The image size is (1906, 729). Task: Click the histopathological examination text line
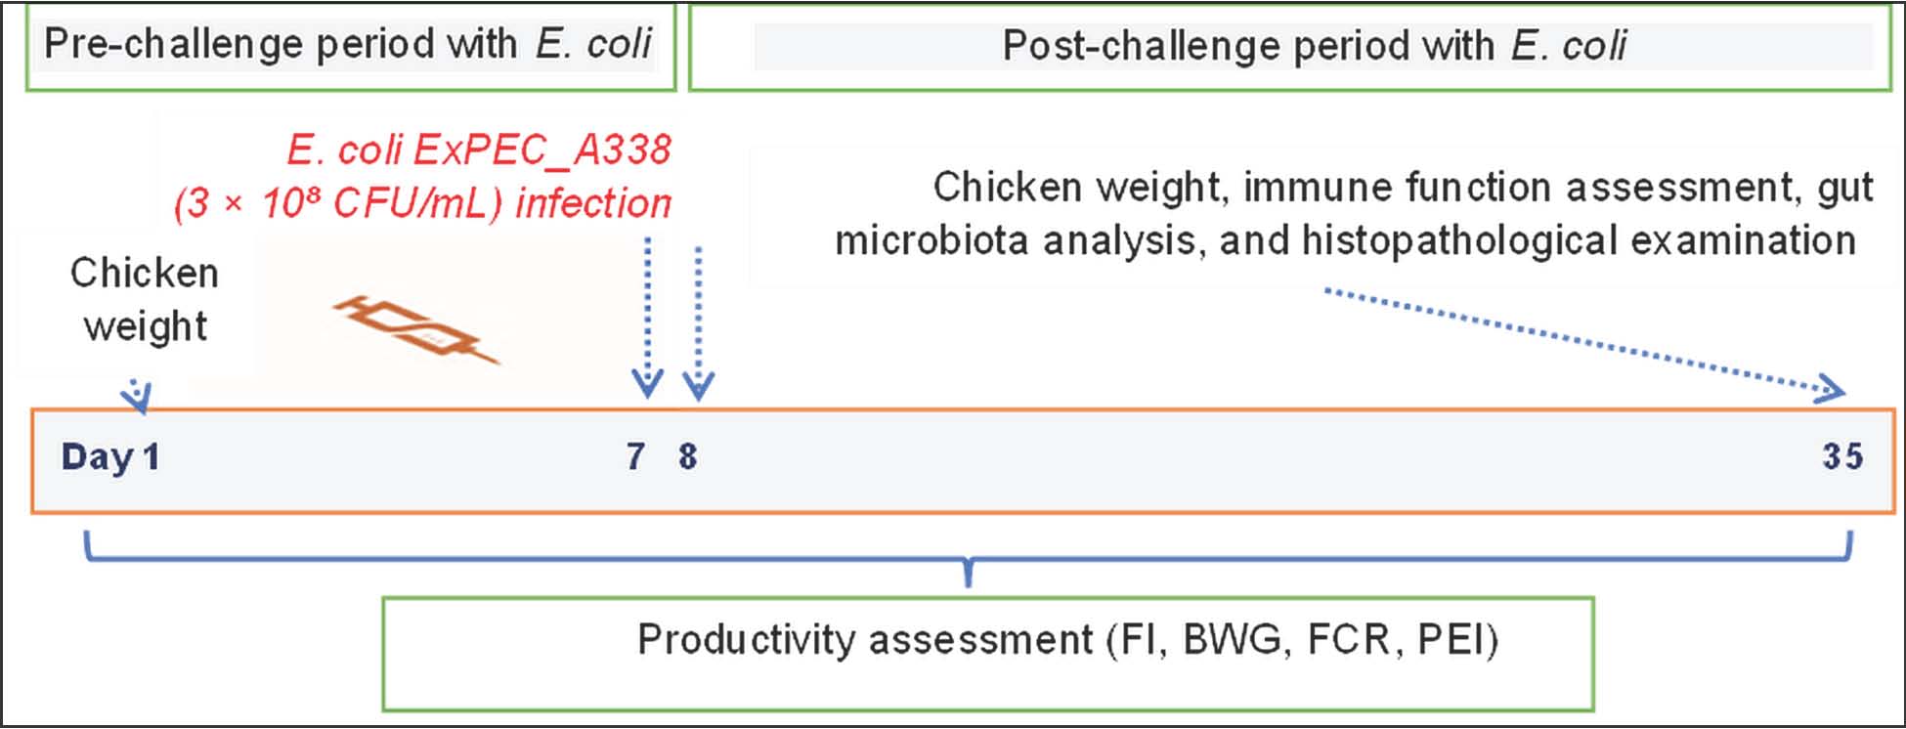pos(1345,240)
